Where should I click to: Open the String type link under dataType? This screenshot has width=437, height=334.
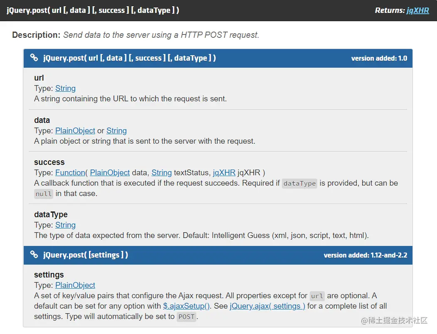coord(65,225)
